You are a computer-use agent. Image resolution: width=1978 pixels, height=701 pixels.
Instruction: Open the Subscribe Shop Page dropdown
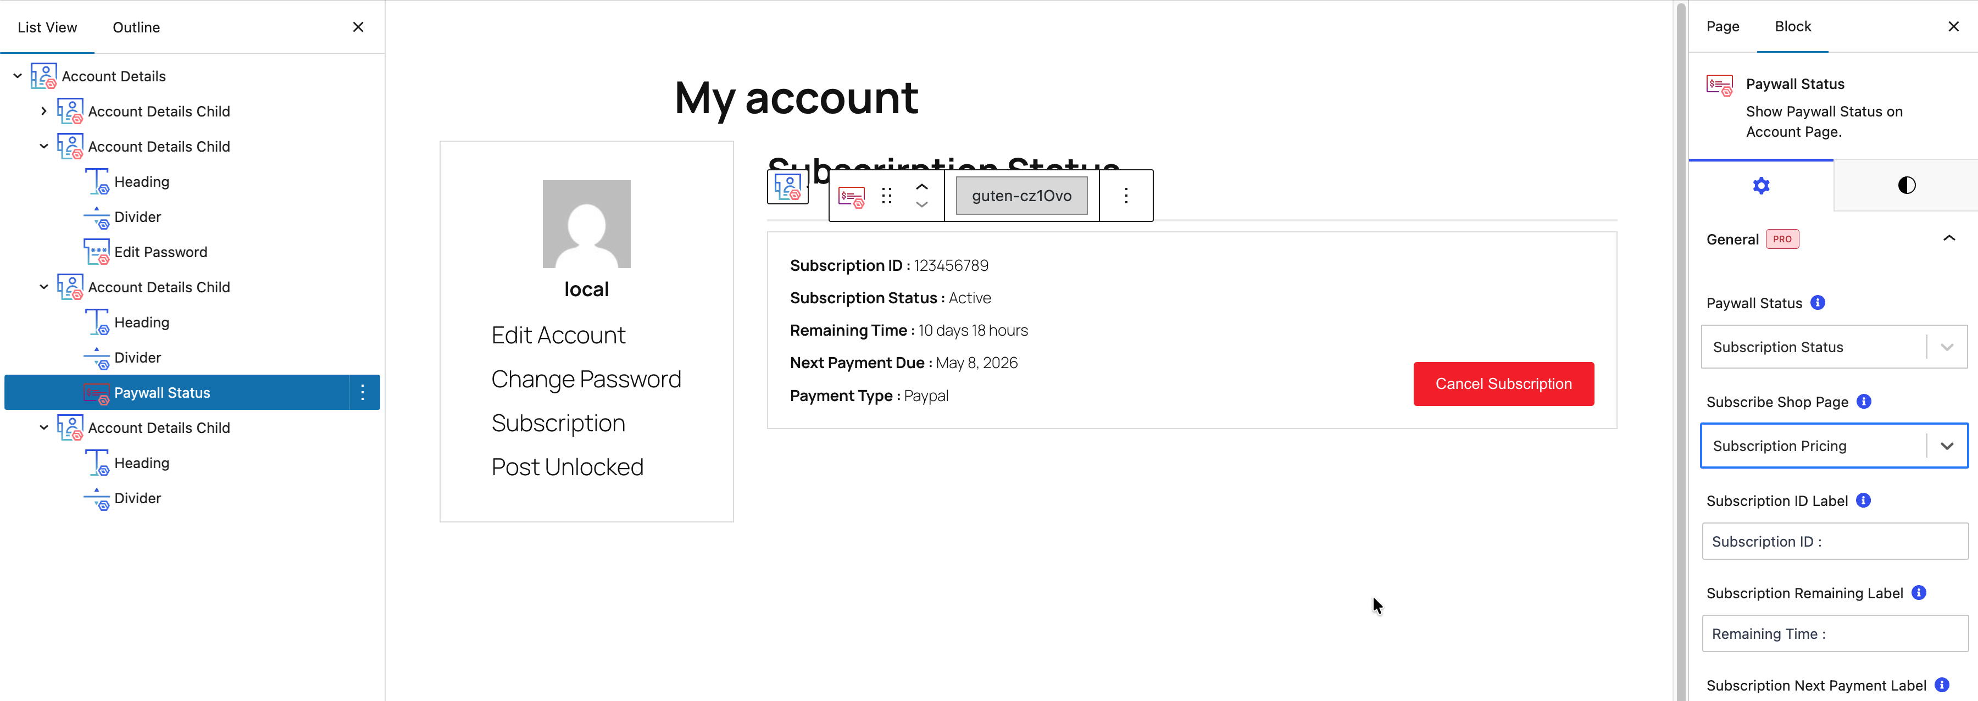point(1833,446)
